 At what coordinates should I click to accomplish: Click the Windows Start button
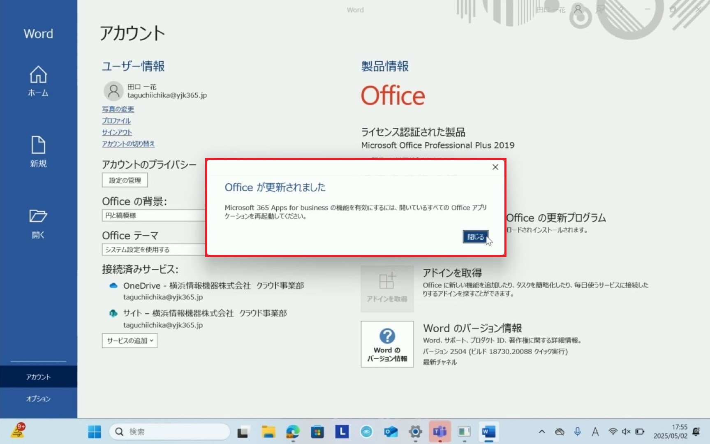(95, 432)
